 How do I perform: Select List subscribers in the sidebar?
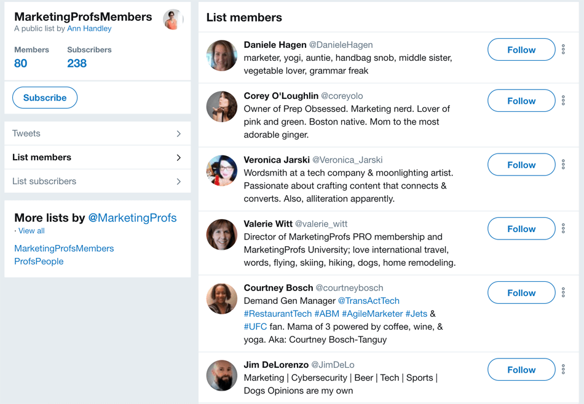(x=44, y=181)
